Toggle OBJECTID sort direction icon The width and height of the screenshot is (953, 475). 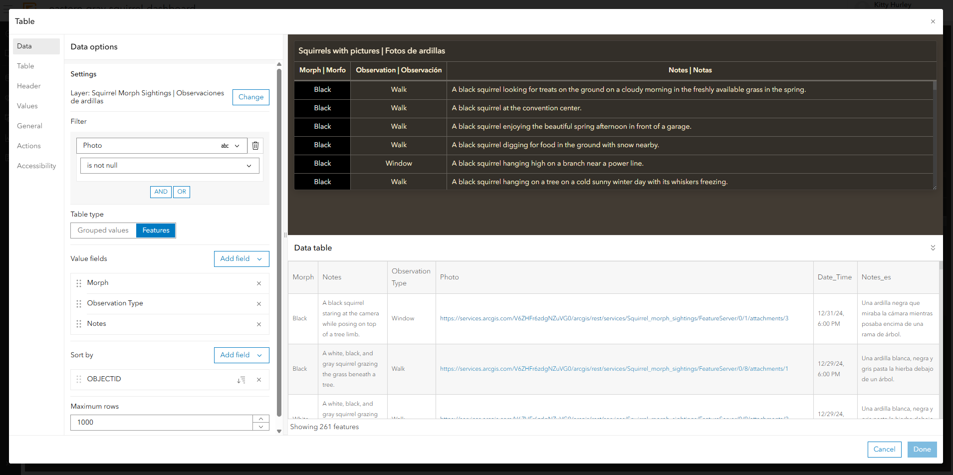point(241,380)
